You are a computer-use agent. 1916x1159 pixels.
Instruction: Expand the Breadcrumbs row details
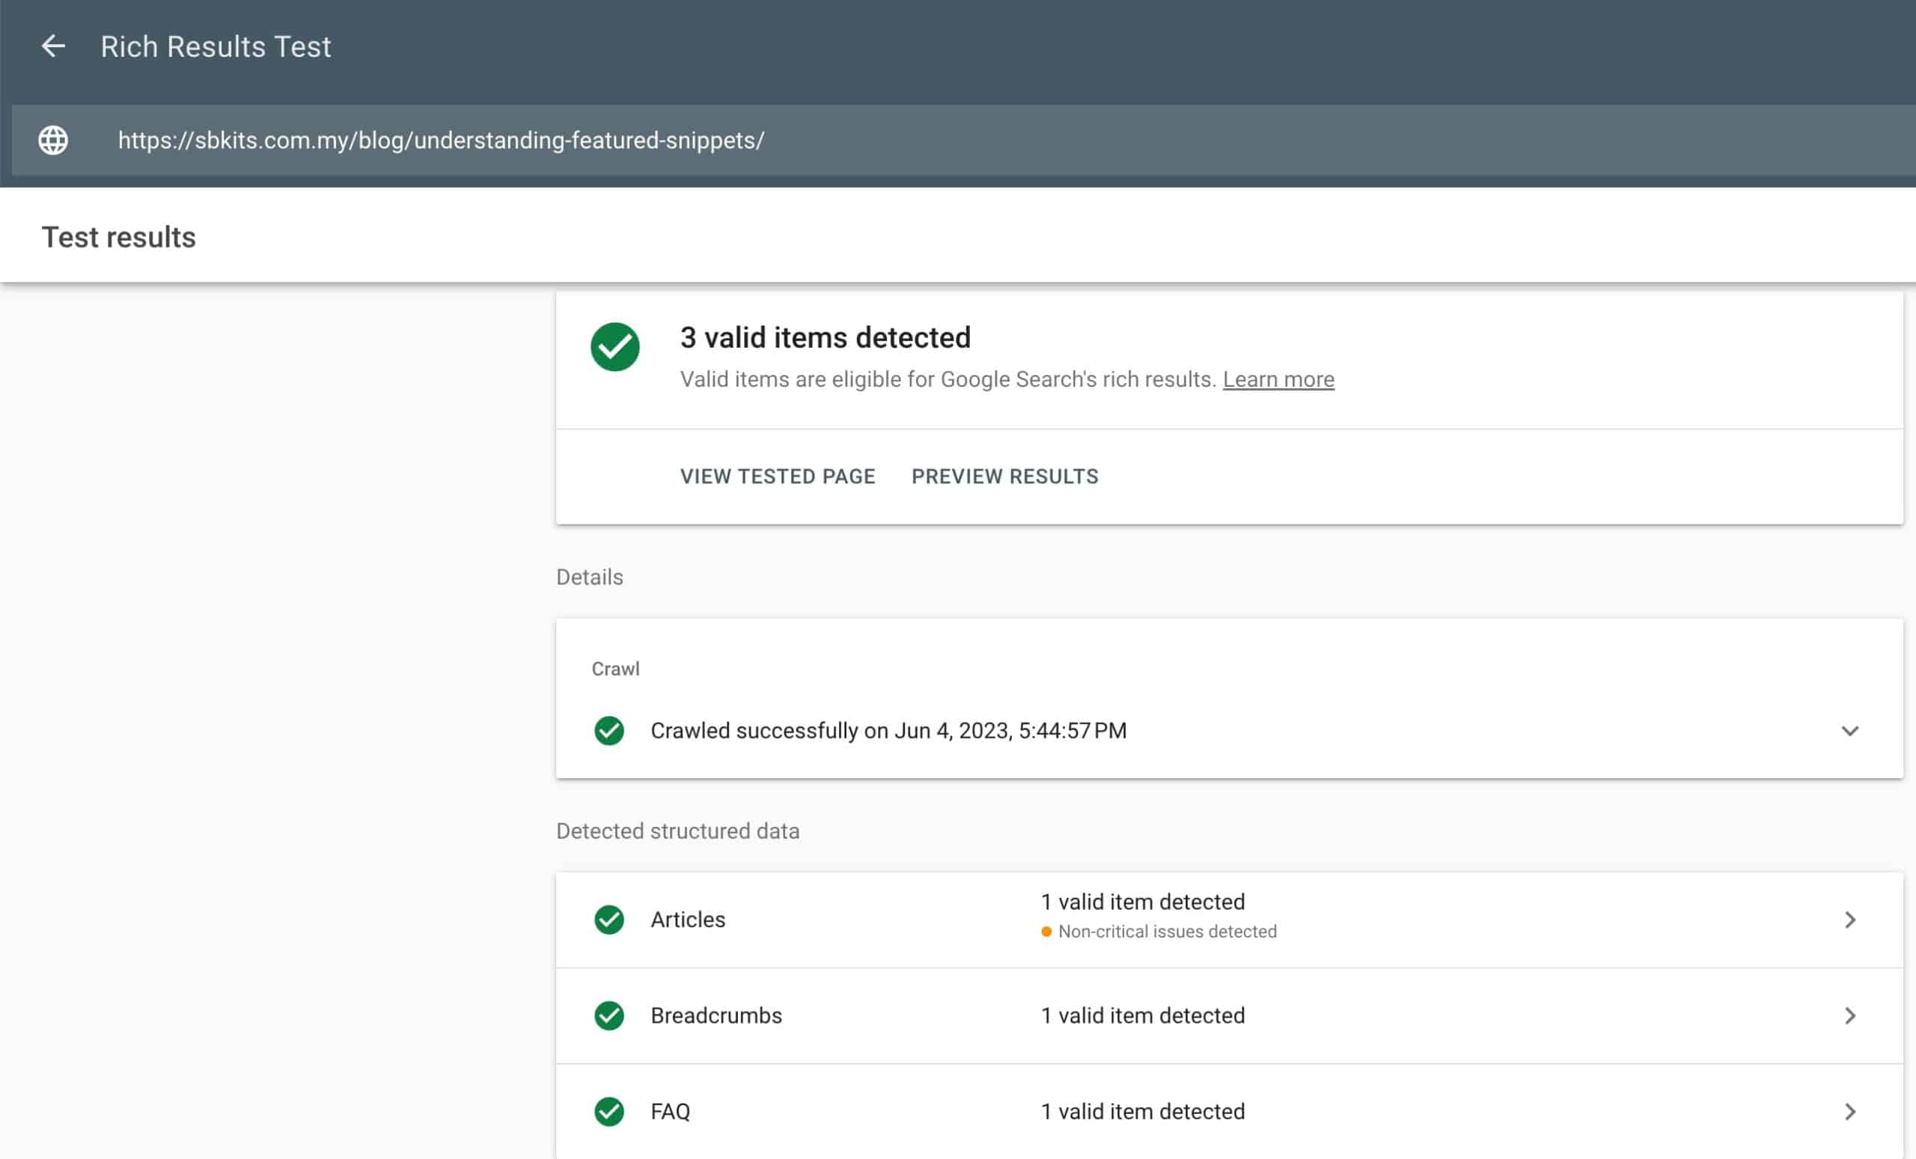[x=1849, y=1015]
